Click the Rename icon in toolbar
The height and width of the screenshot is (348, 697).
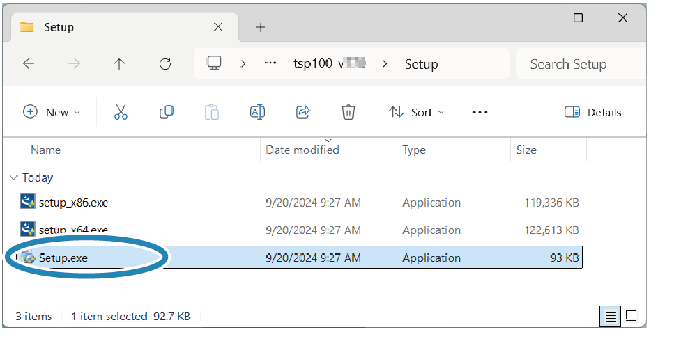tap(257, 112)
